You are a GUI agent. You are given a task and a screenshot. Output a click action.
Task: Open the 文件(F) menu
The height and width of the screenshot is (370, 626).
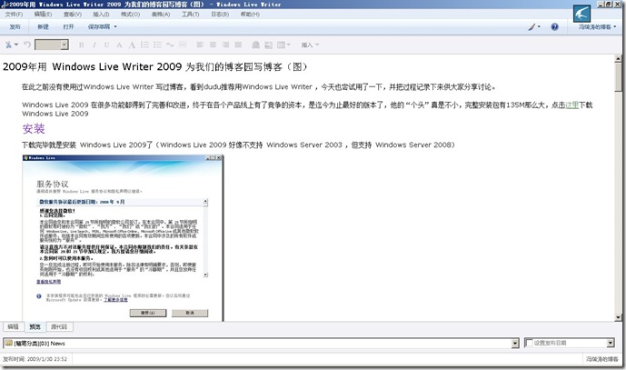[x=14, y=14]
